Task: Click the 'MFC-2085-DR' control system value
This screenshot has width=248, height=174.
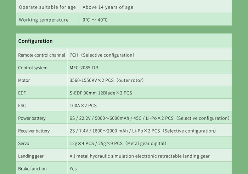Action: pyautogui.click(x=84, y=68)
